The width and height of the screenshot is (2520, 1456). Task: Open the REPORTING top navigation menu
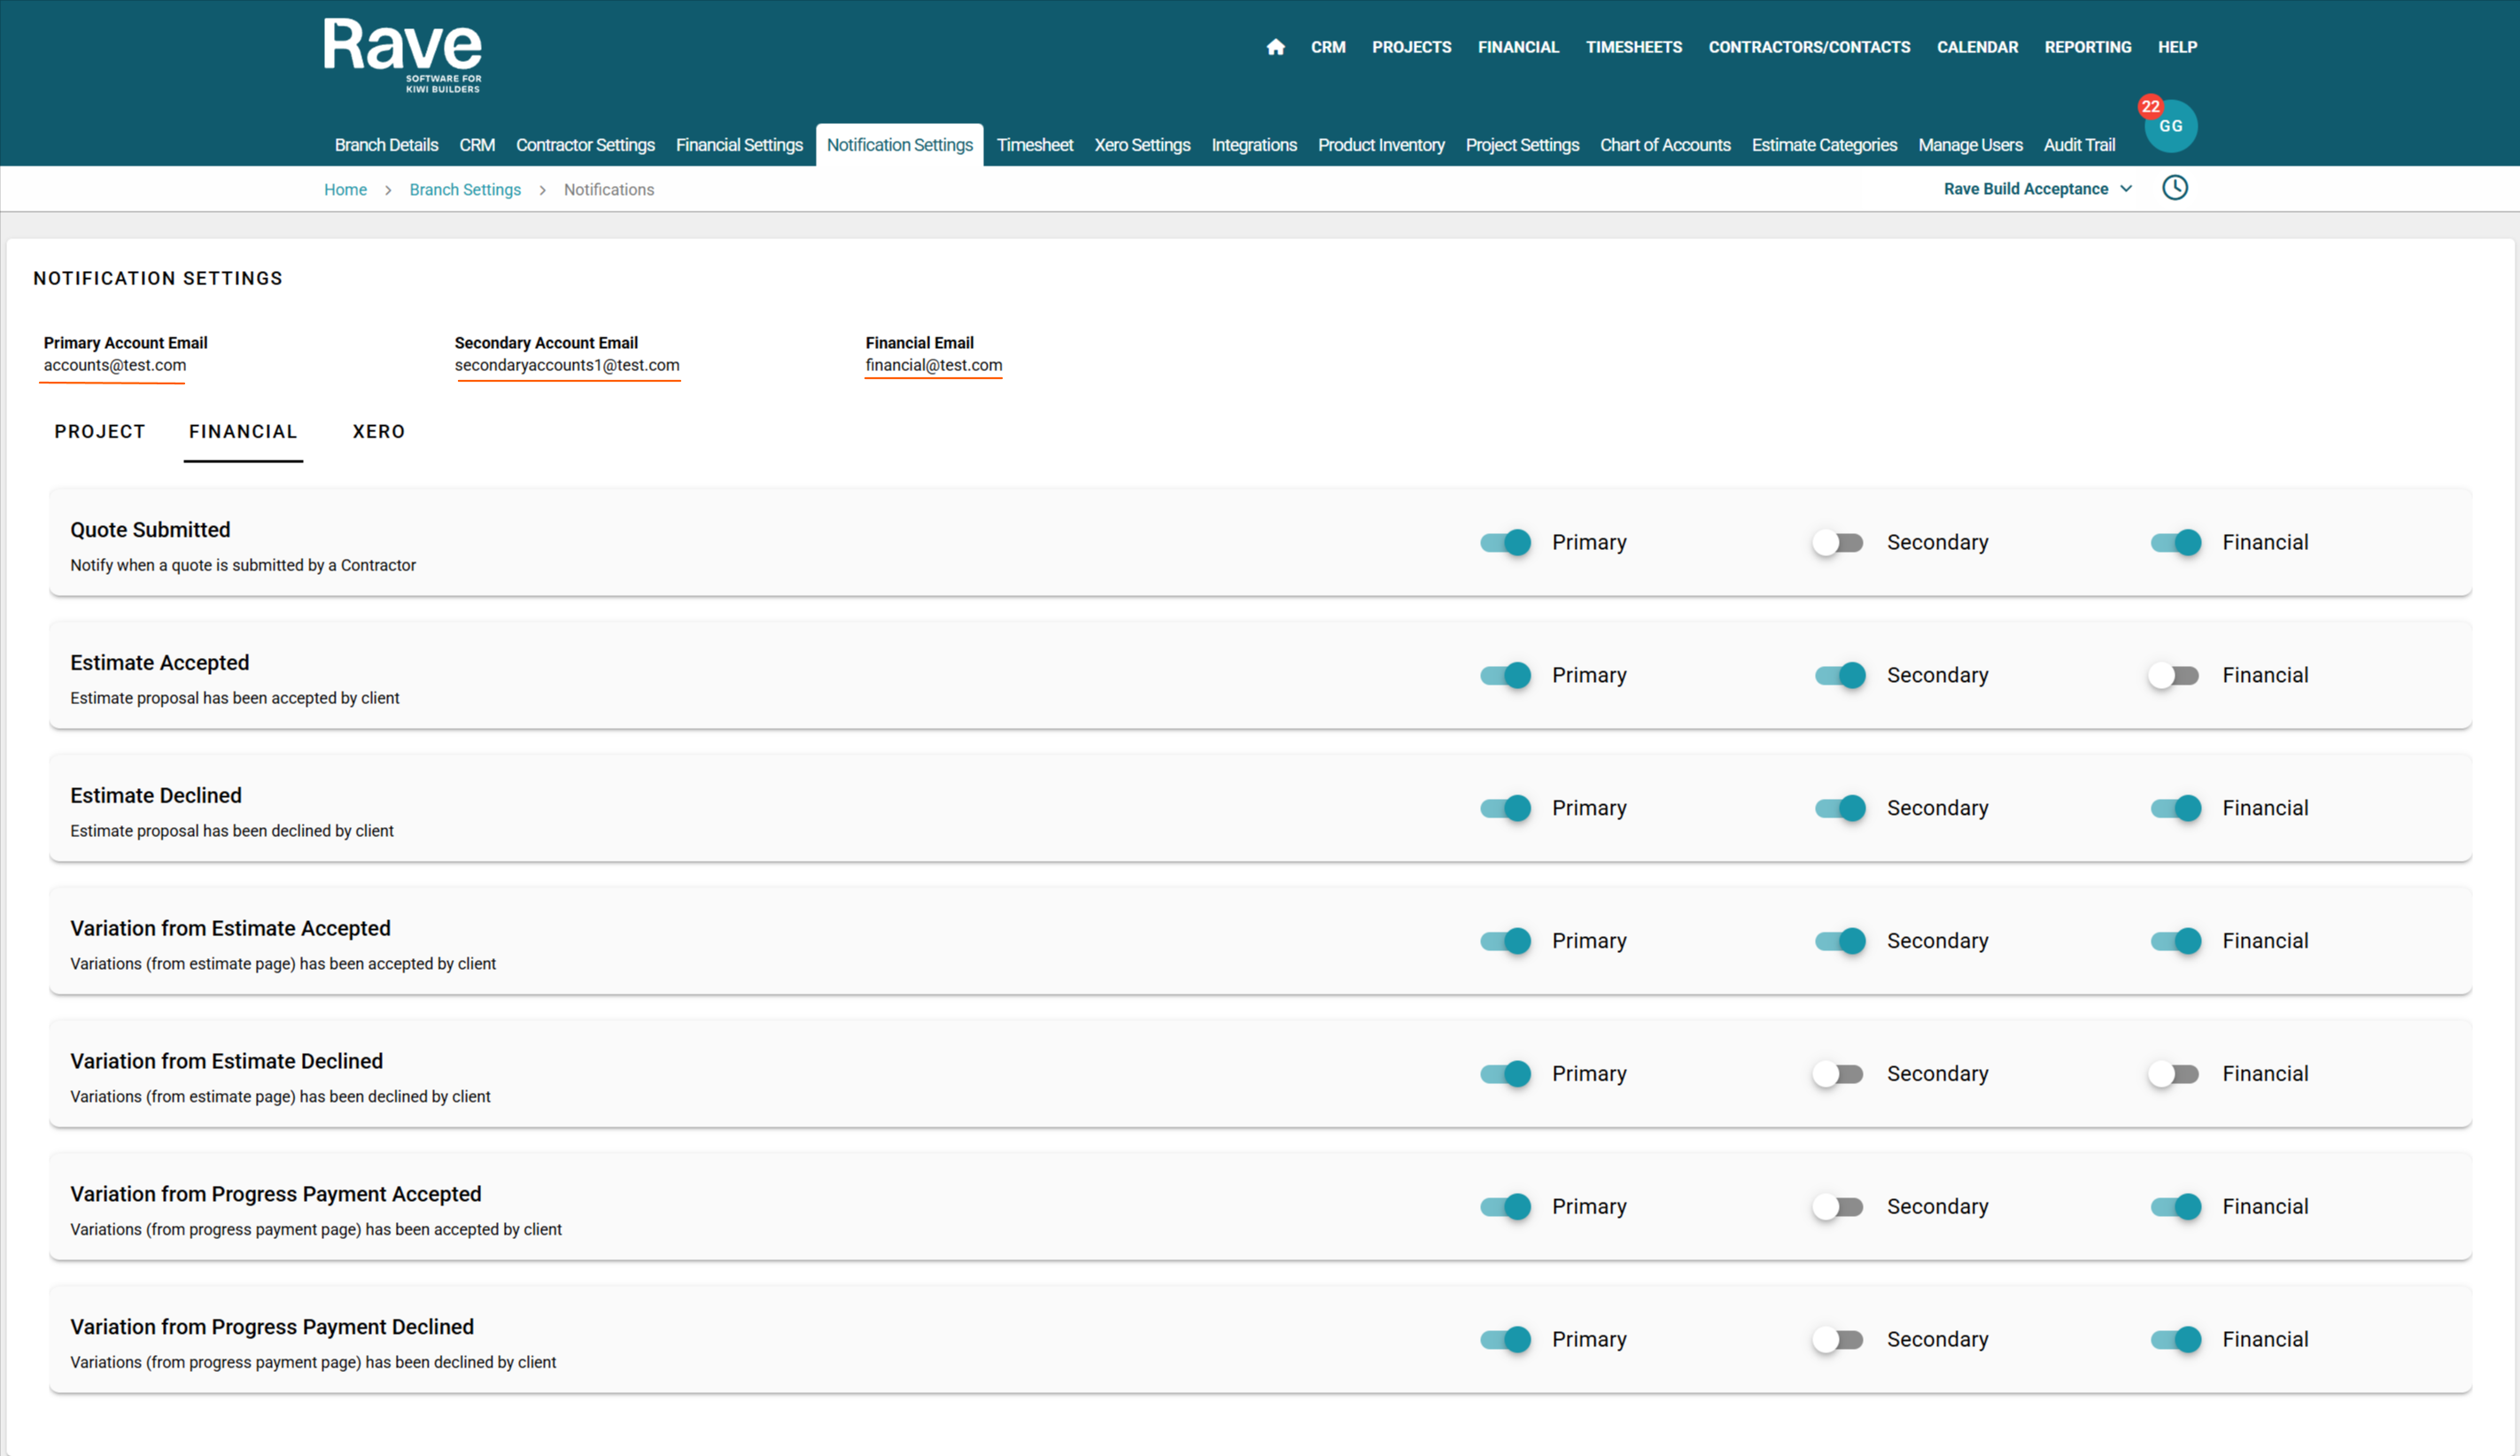click(2087, 47)
